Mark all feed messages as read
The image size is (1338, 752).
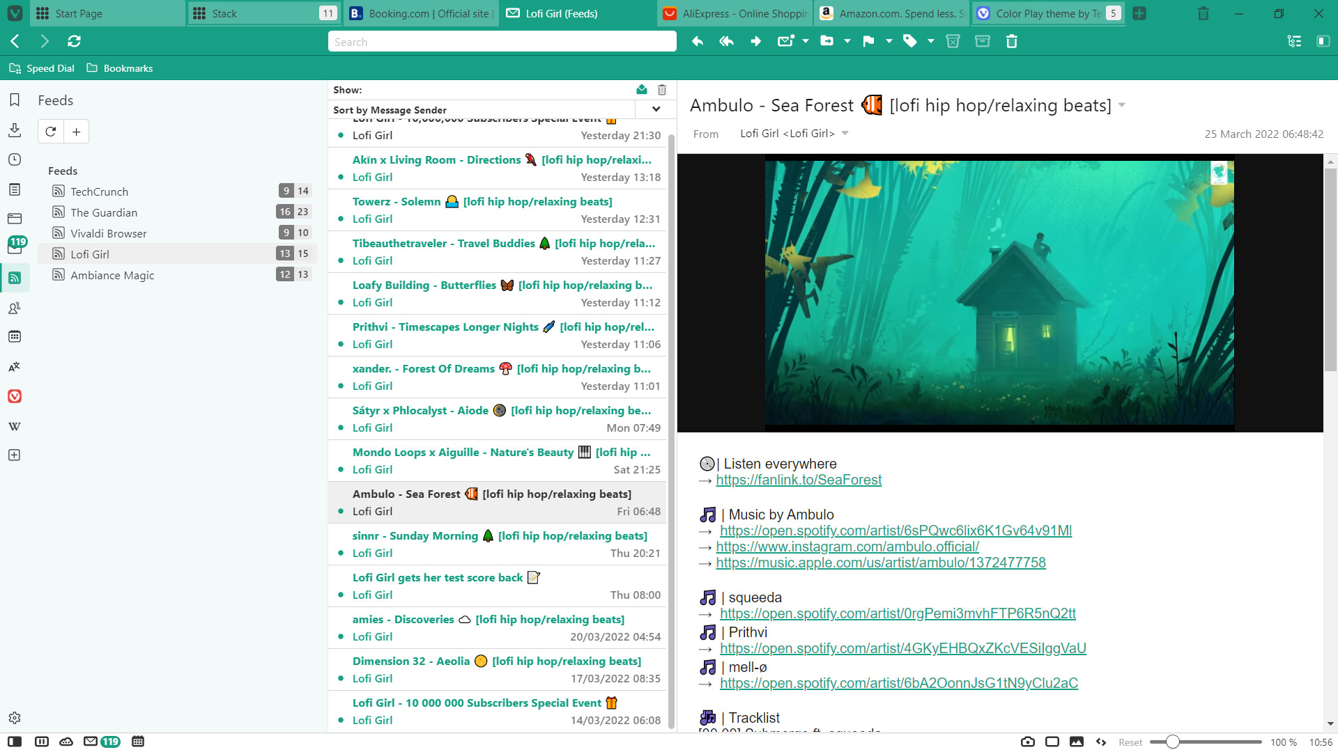(642, 89)
